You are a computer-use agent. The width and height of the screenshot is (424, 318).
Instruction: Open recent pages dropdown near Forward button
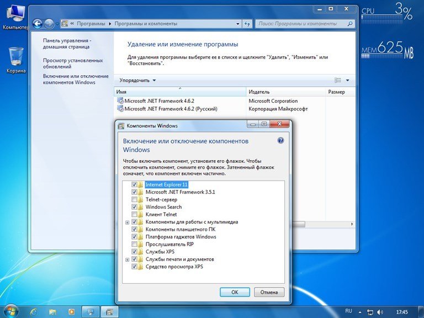tap(57, 24)
